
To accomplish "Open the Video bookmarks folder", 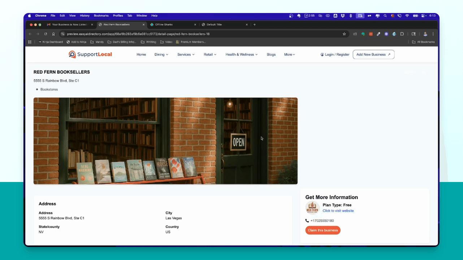I will pyautogui.click(x=166, y=42).
